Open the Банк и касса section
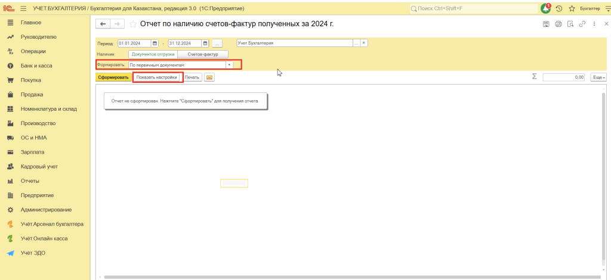Screen dimensions: 611x280 click(x=36, y=66)
